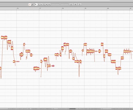Select the lowest note blob after bar 80
This screenshot has width=133, height=110.
coord(118,68)
